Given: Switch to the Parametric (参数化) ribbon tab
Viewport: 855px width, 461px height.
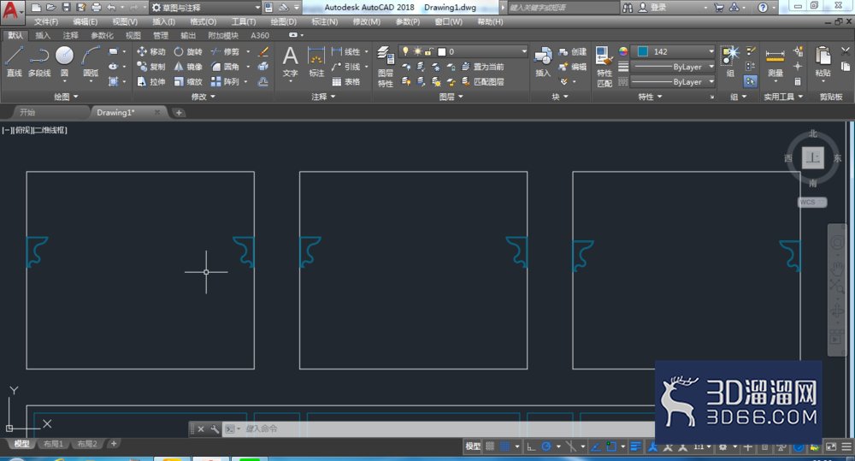Looking at the screenshot, I should [x=102, y=35].
